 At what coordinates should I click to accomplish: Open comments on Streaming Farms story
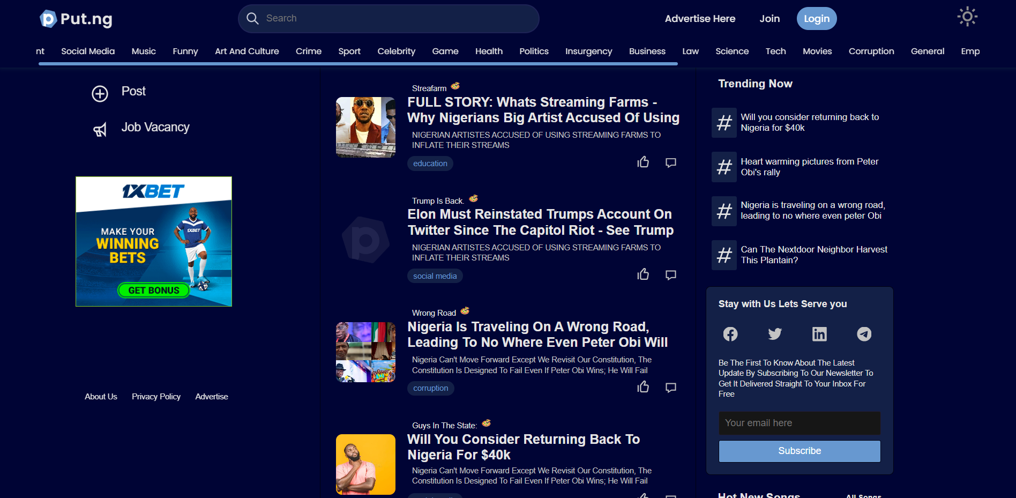coord(670,162)
